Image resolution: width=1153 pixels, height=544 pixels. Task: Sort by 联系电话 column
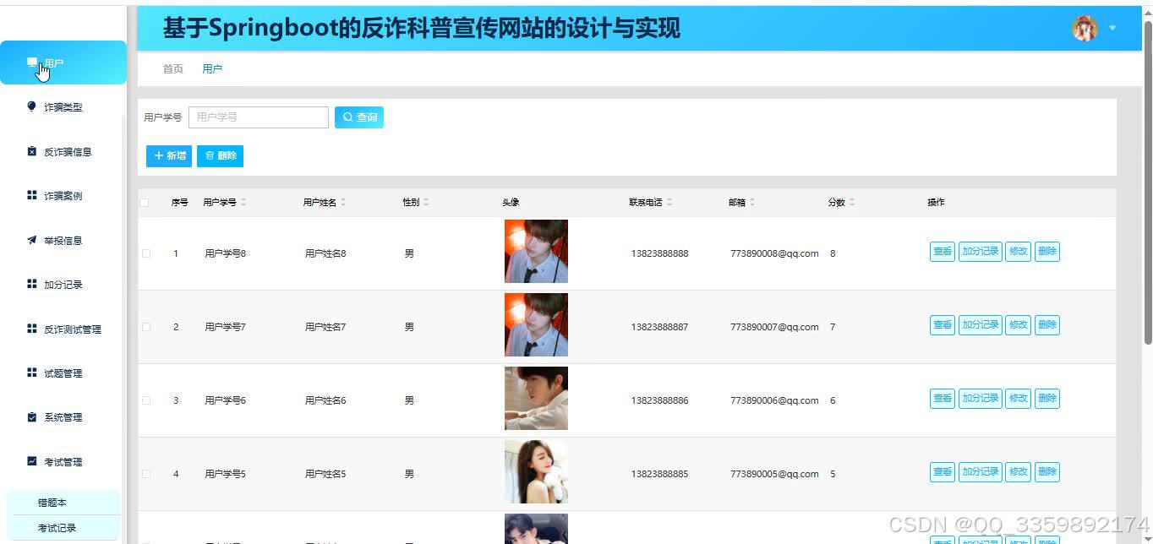coord(669,203)
